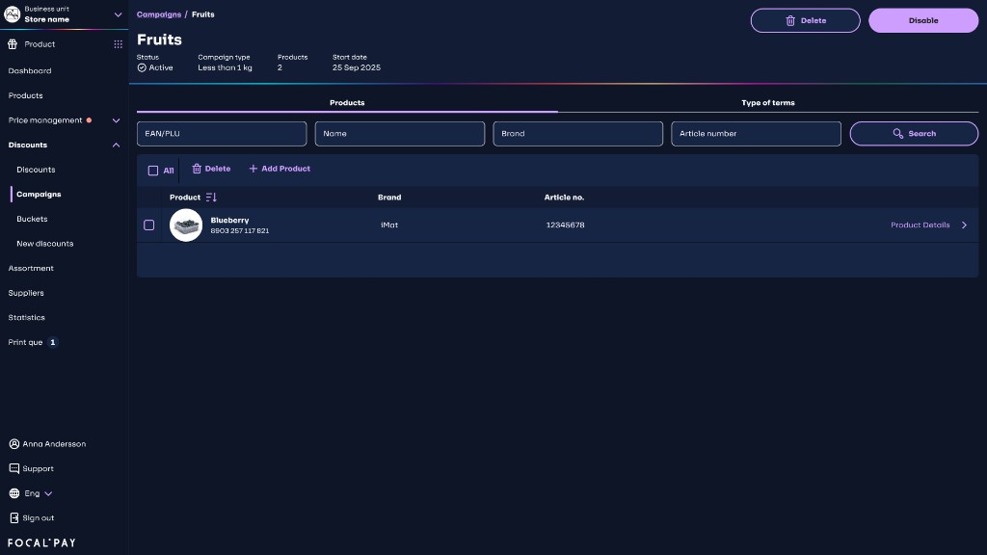Expand the Price management submenu
The image size is (987, 555).
[x=116, y=120]
